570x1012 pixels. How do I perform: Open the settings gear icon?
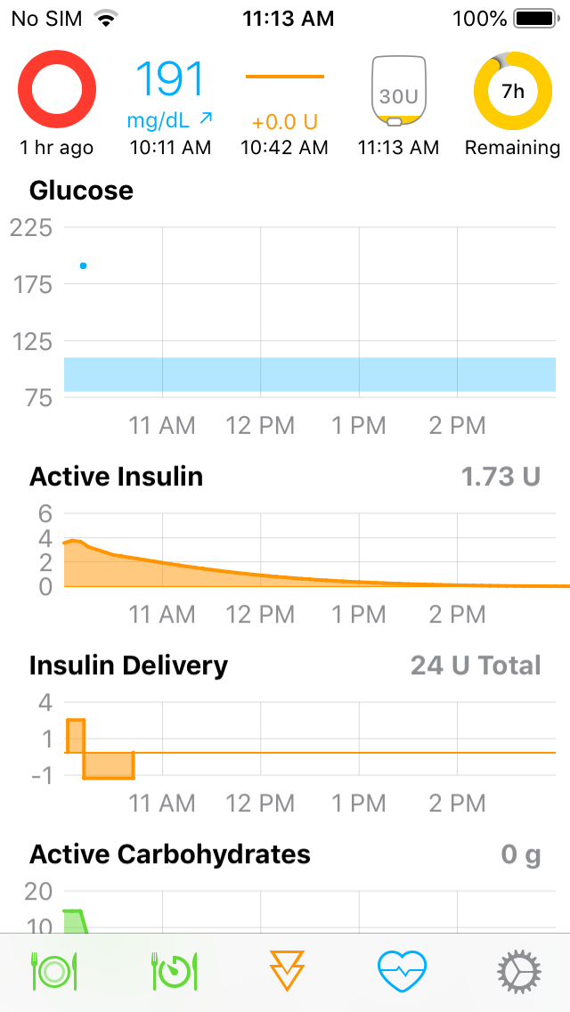(x=517, y=971)
